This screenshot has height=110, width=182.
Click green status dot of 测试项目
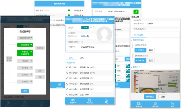tap(69, 11)
